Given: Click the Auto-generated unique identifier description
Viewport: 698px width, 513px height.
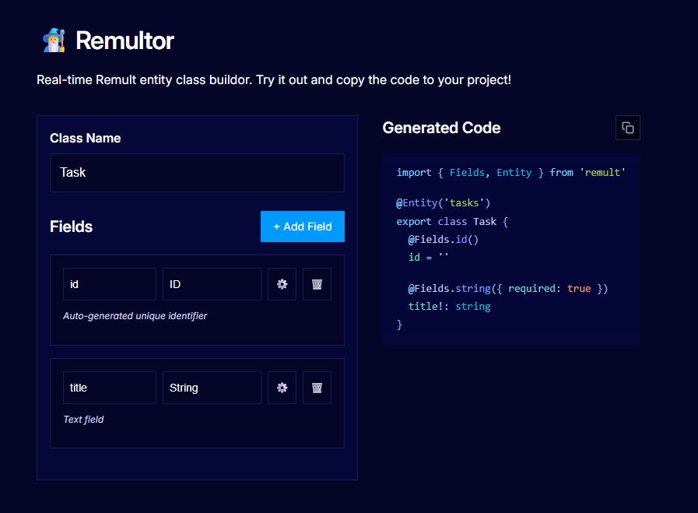Looking at the screenshot, I should (x=134, y=315).
